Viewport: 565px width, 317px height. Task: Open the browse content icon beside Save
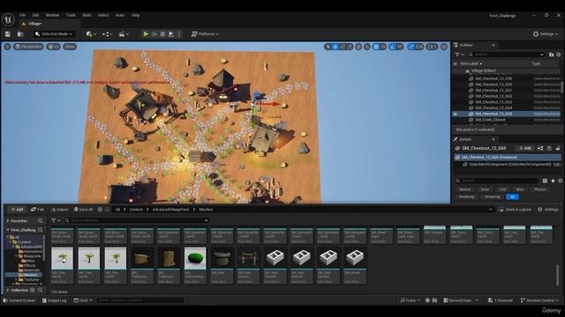pyautogui.click(x=20, y=33)
